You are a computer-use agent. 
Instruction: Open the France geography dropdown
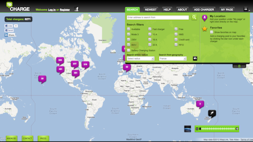[x=173, y=59]
